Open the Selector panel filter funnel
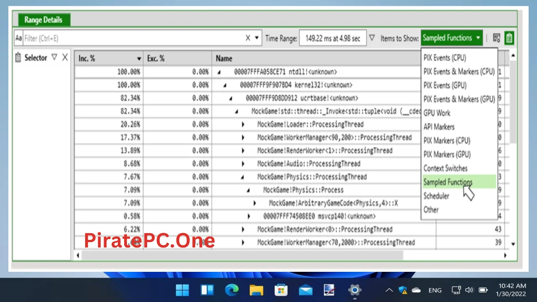The height and width of the screenshot is (302, 537). point(54,57)
